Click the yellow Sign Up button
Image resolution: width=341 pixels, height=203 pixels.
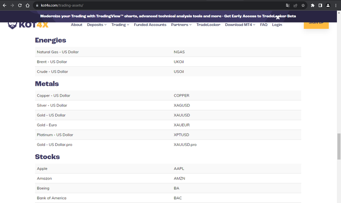click(316, 25)
